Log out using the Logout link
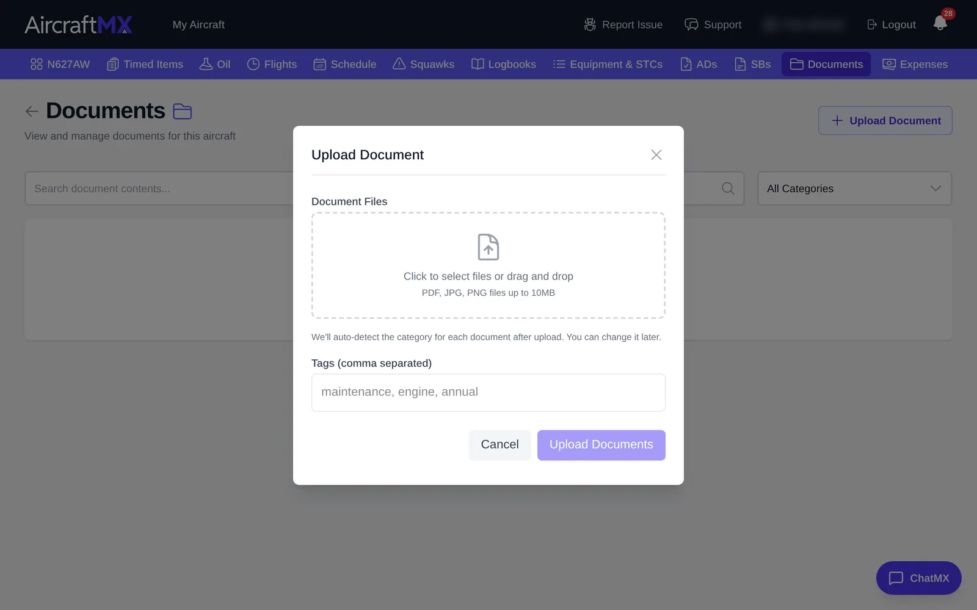The height and width of the screenshot is (610, 977). coord(892,25)
